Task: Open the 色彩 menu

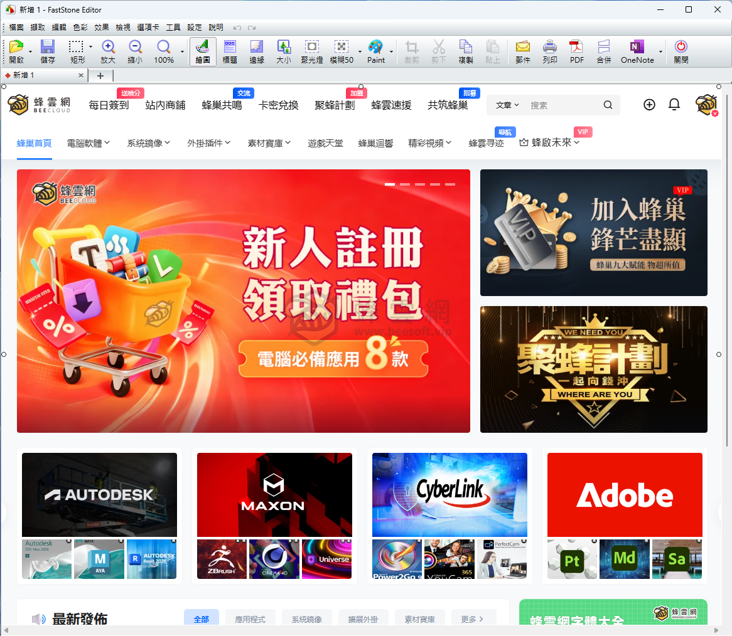Action: [x=80, y=28]
